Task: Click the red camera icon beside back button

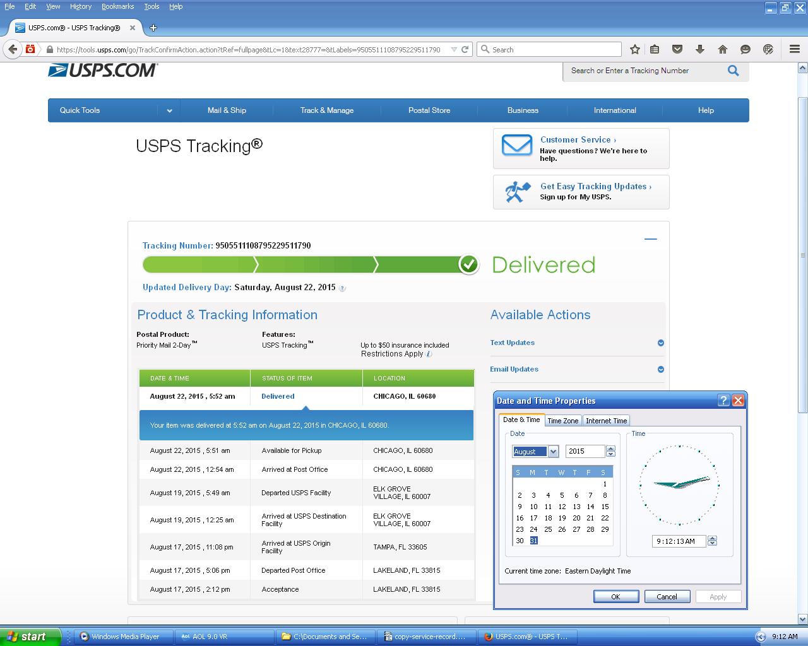Action: tap(30, 49)
